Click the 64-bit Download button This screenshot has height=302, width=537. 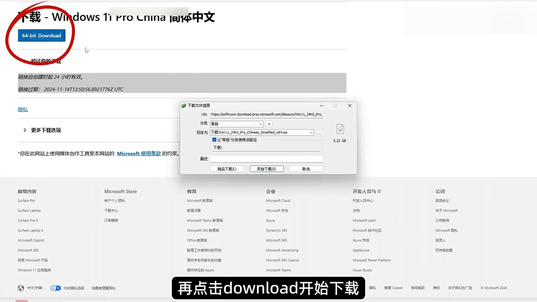(42, 35)
